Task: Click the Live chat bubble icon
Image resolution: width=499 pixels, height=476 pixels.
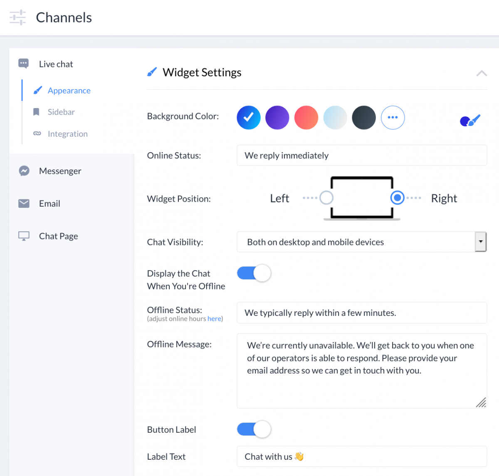Action: point(24,64)
